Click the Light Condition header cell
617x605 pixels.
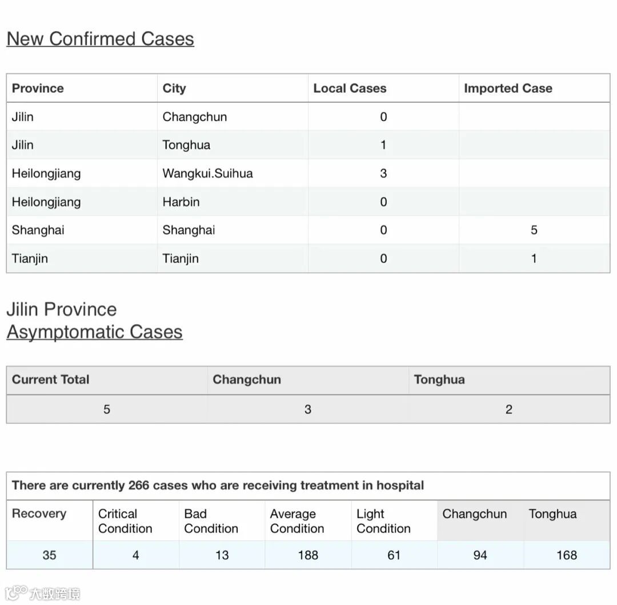383,521
